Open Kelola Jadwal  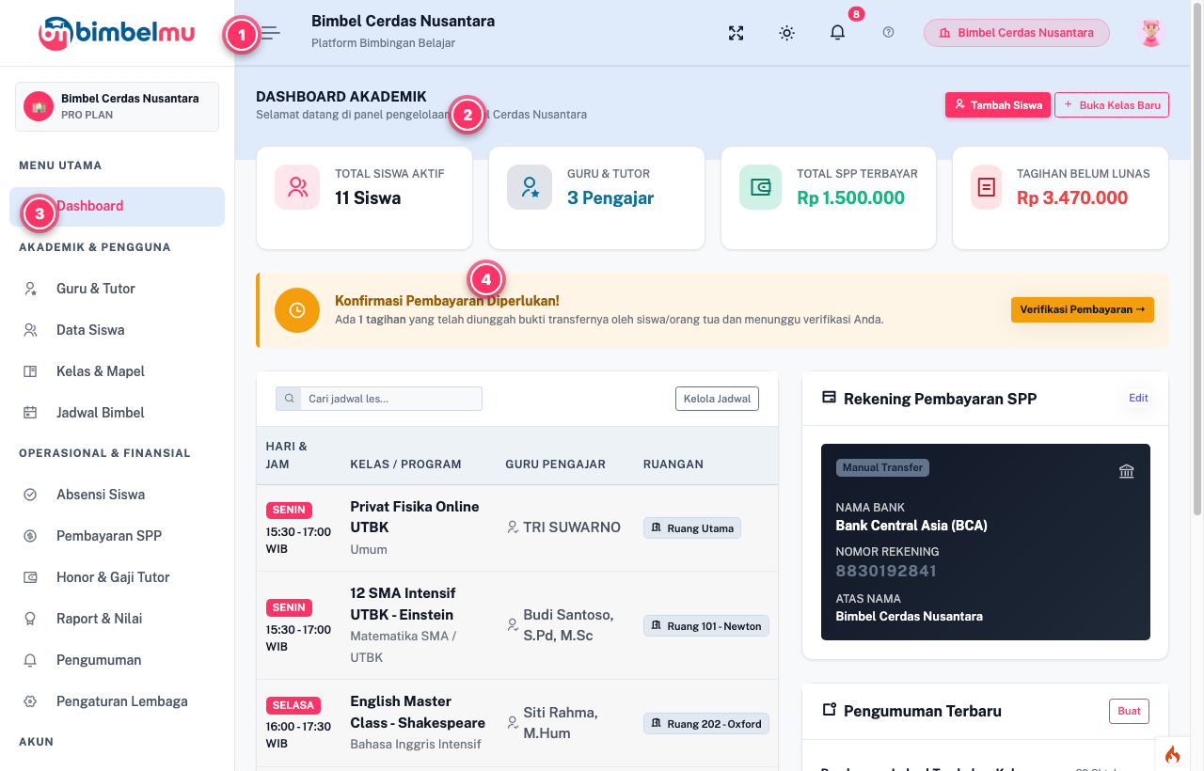(x=717, y=399)
